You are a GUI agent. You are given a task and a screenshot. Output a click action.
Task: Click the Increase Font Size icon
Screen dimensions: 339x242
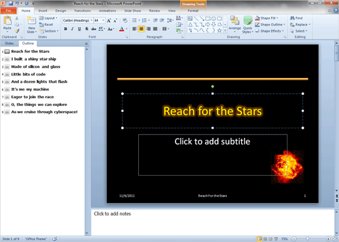pyautogui.click(x=109, y=20)
